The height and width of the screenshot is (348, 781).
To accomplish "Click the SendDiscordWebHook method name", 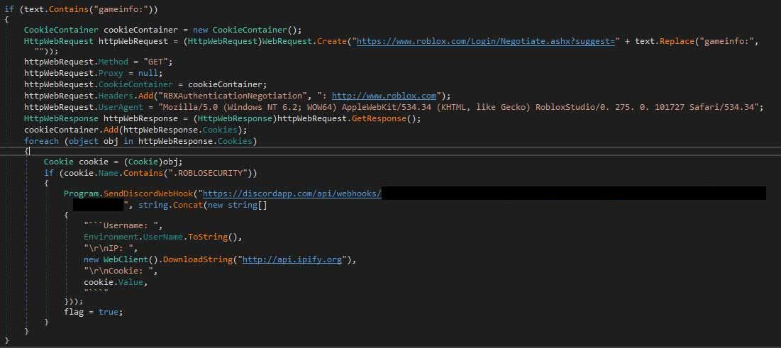I will [148, 193].
